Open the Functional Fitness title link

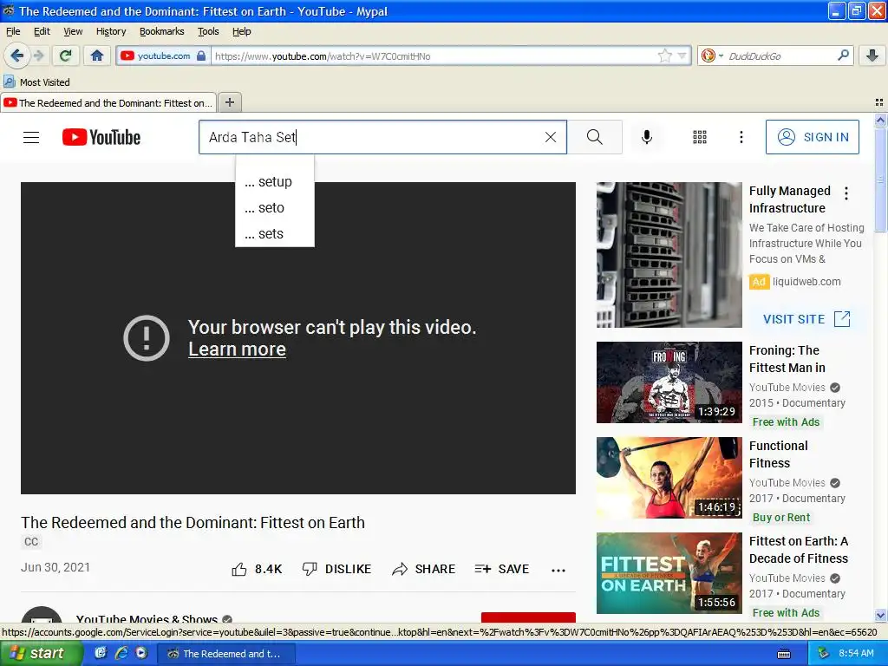(778, 454)
